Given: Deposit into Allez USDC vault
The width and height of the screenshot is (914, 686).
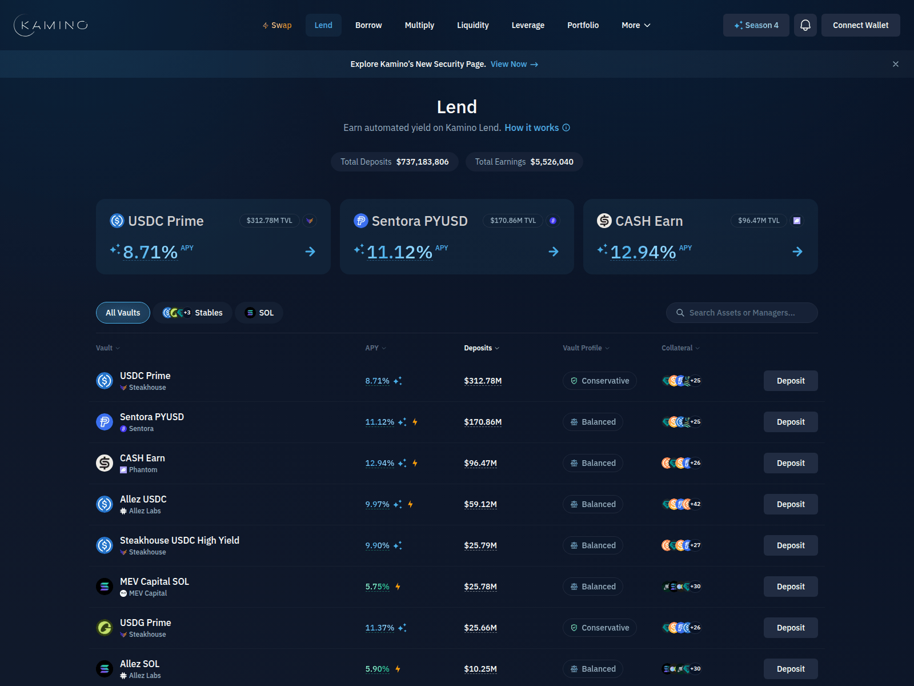Looking at the screenshot, I should tap(791, 504).
